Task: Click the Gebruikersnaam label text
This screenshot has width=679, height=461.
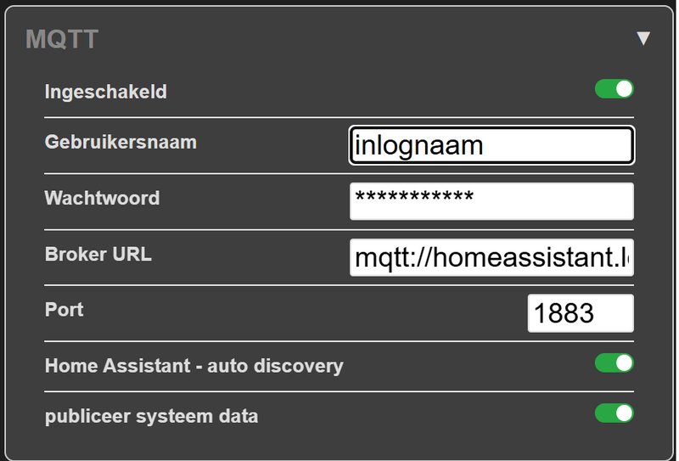Action: click(121, 142)
